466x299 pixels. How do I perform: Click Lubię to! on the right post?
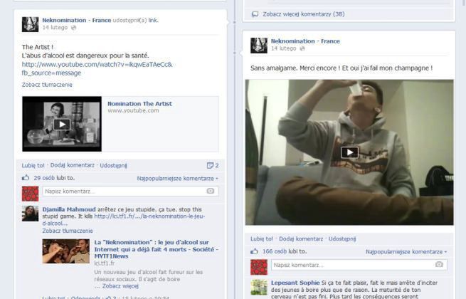pos(262,238)
